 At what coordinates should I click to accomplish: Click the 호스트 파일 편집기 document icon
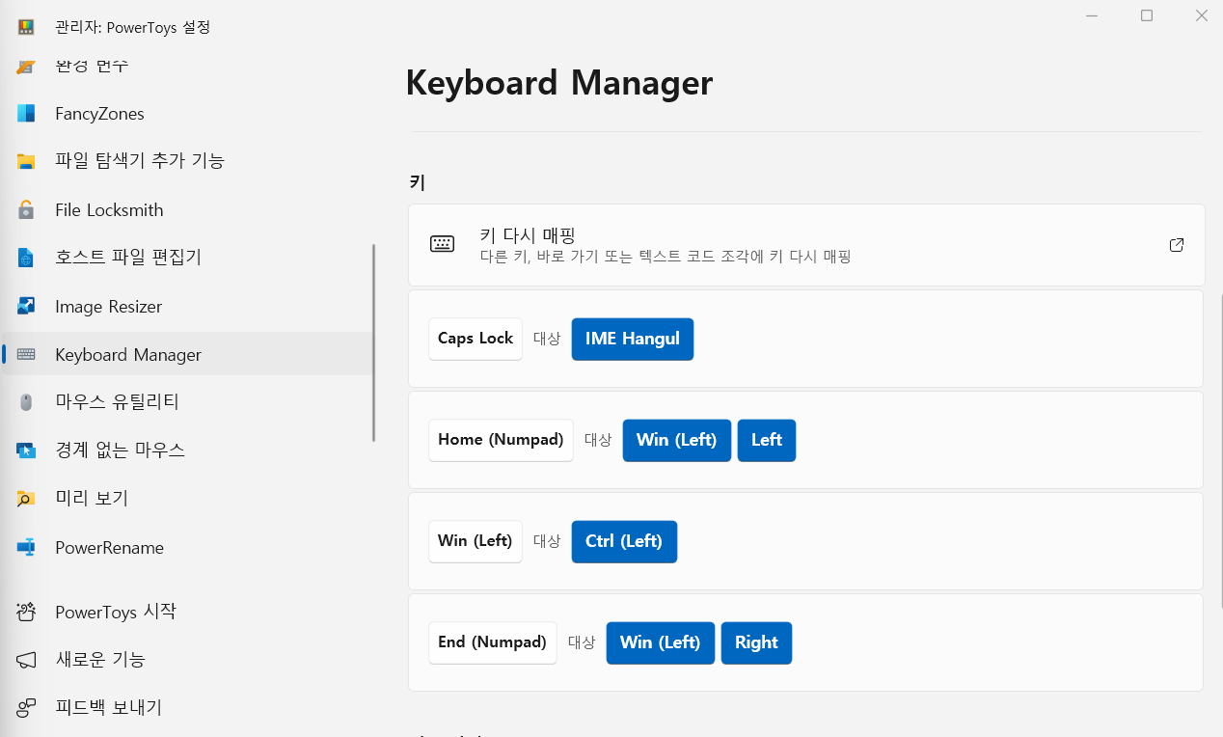pyautogui.click(x=26, y=258)
